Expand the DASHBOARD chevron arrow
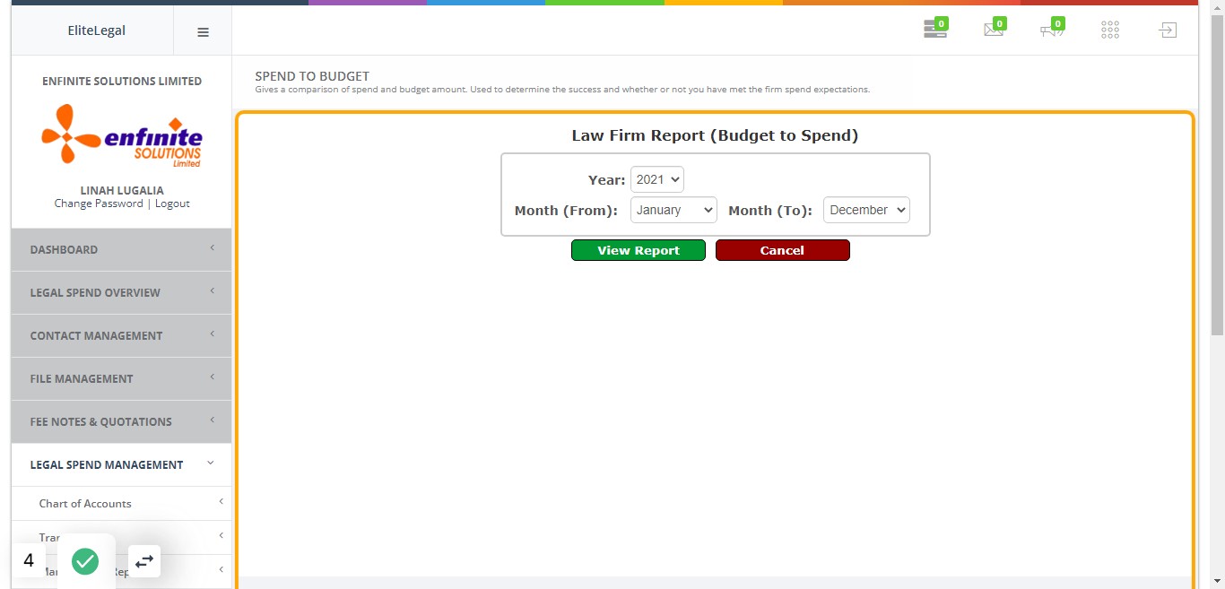This screenshot has height=589, width=1225. [213, 248]
